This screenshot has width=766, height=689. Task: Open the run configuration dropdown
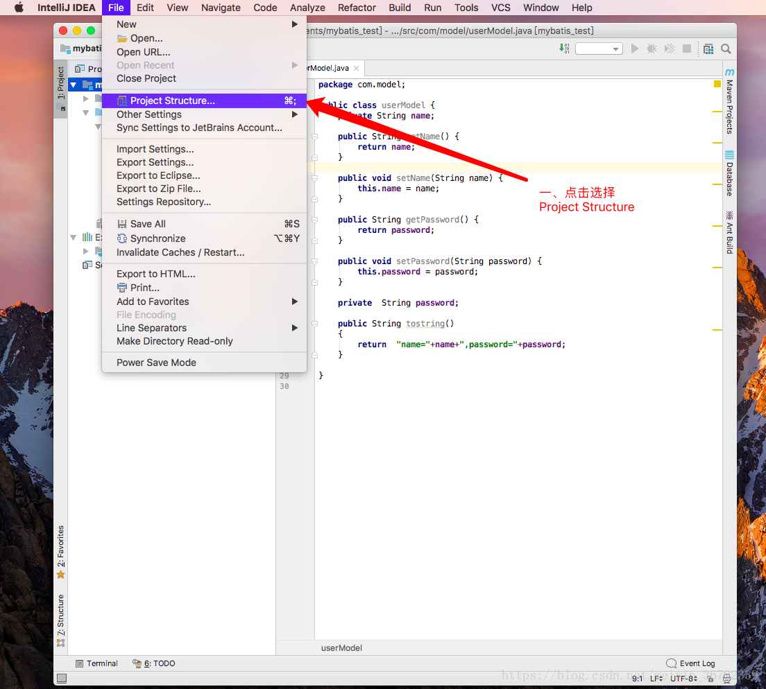599,49
